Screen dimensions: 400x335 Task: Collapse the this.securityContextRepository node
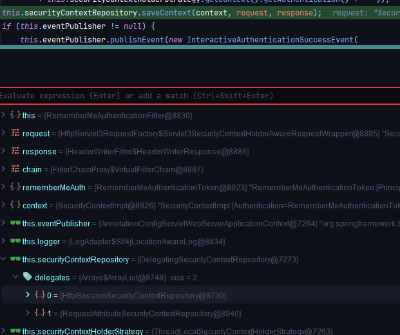(x=5, y=259)
